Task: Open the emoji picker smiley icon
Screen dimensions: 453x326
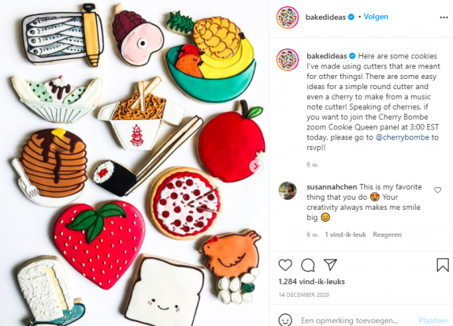Action: pos(285,320)
